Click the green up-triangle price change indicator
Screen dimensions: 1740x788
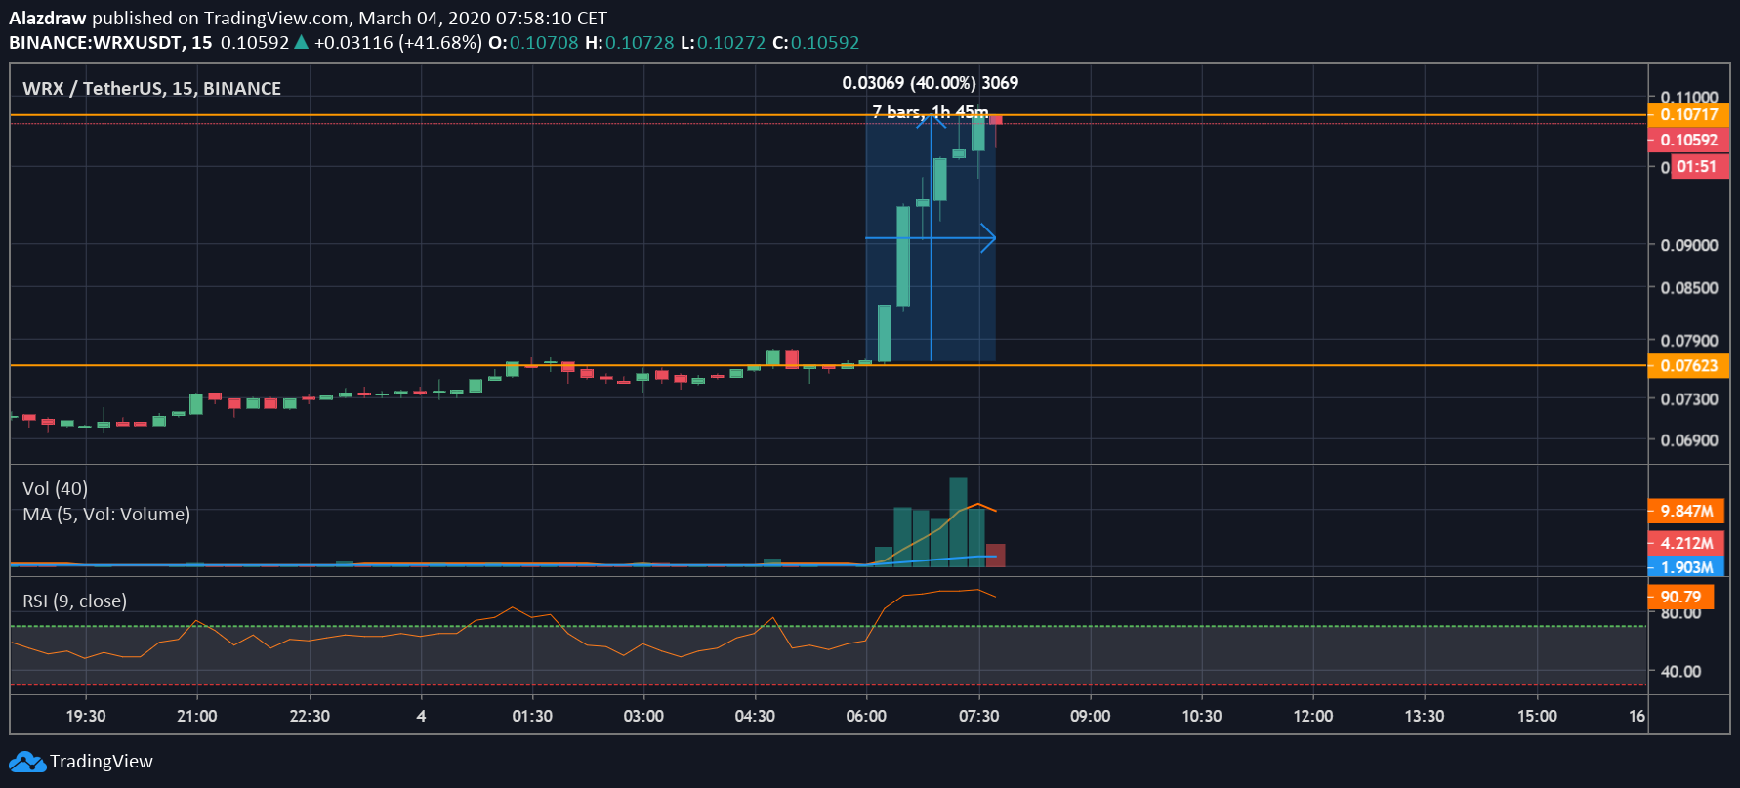coord(302,42)
